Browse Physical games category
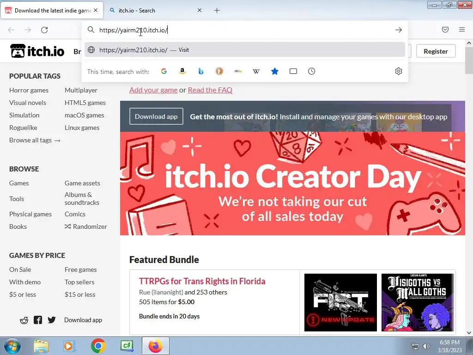This screenshot has height=355, width=473. (x=30, y=214)
